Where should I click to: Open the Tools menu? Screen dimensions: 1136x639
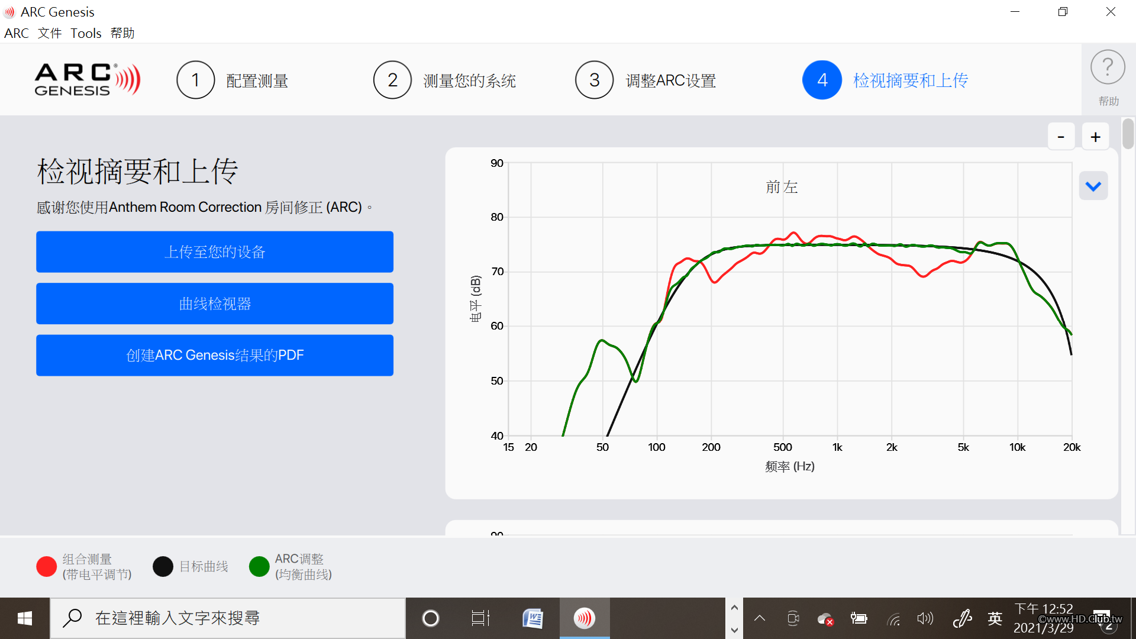click(x=86, y=33)
